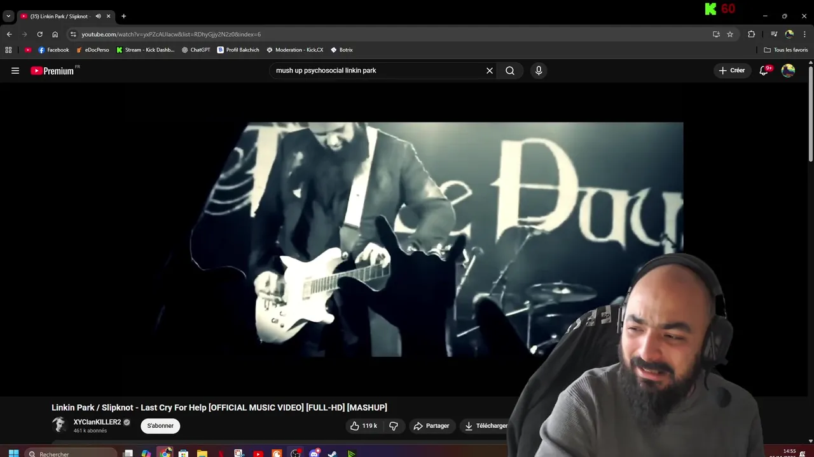Open the Windows Start menu
The height and width of the screenshot is (457, 814).
(x=13, y=453)
